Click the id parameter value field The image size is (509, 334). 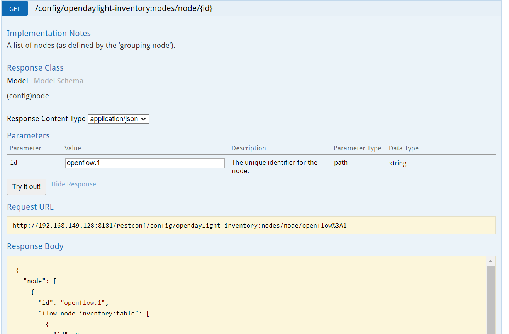145,163
